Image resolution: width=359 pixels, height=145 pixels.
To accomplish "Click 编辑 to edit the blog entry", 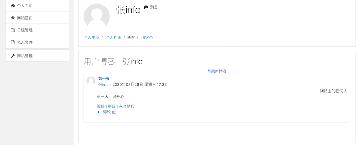I will (x=101, y=107).
